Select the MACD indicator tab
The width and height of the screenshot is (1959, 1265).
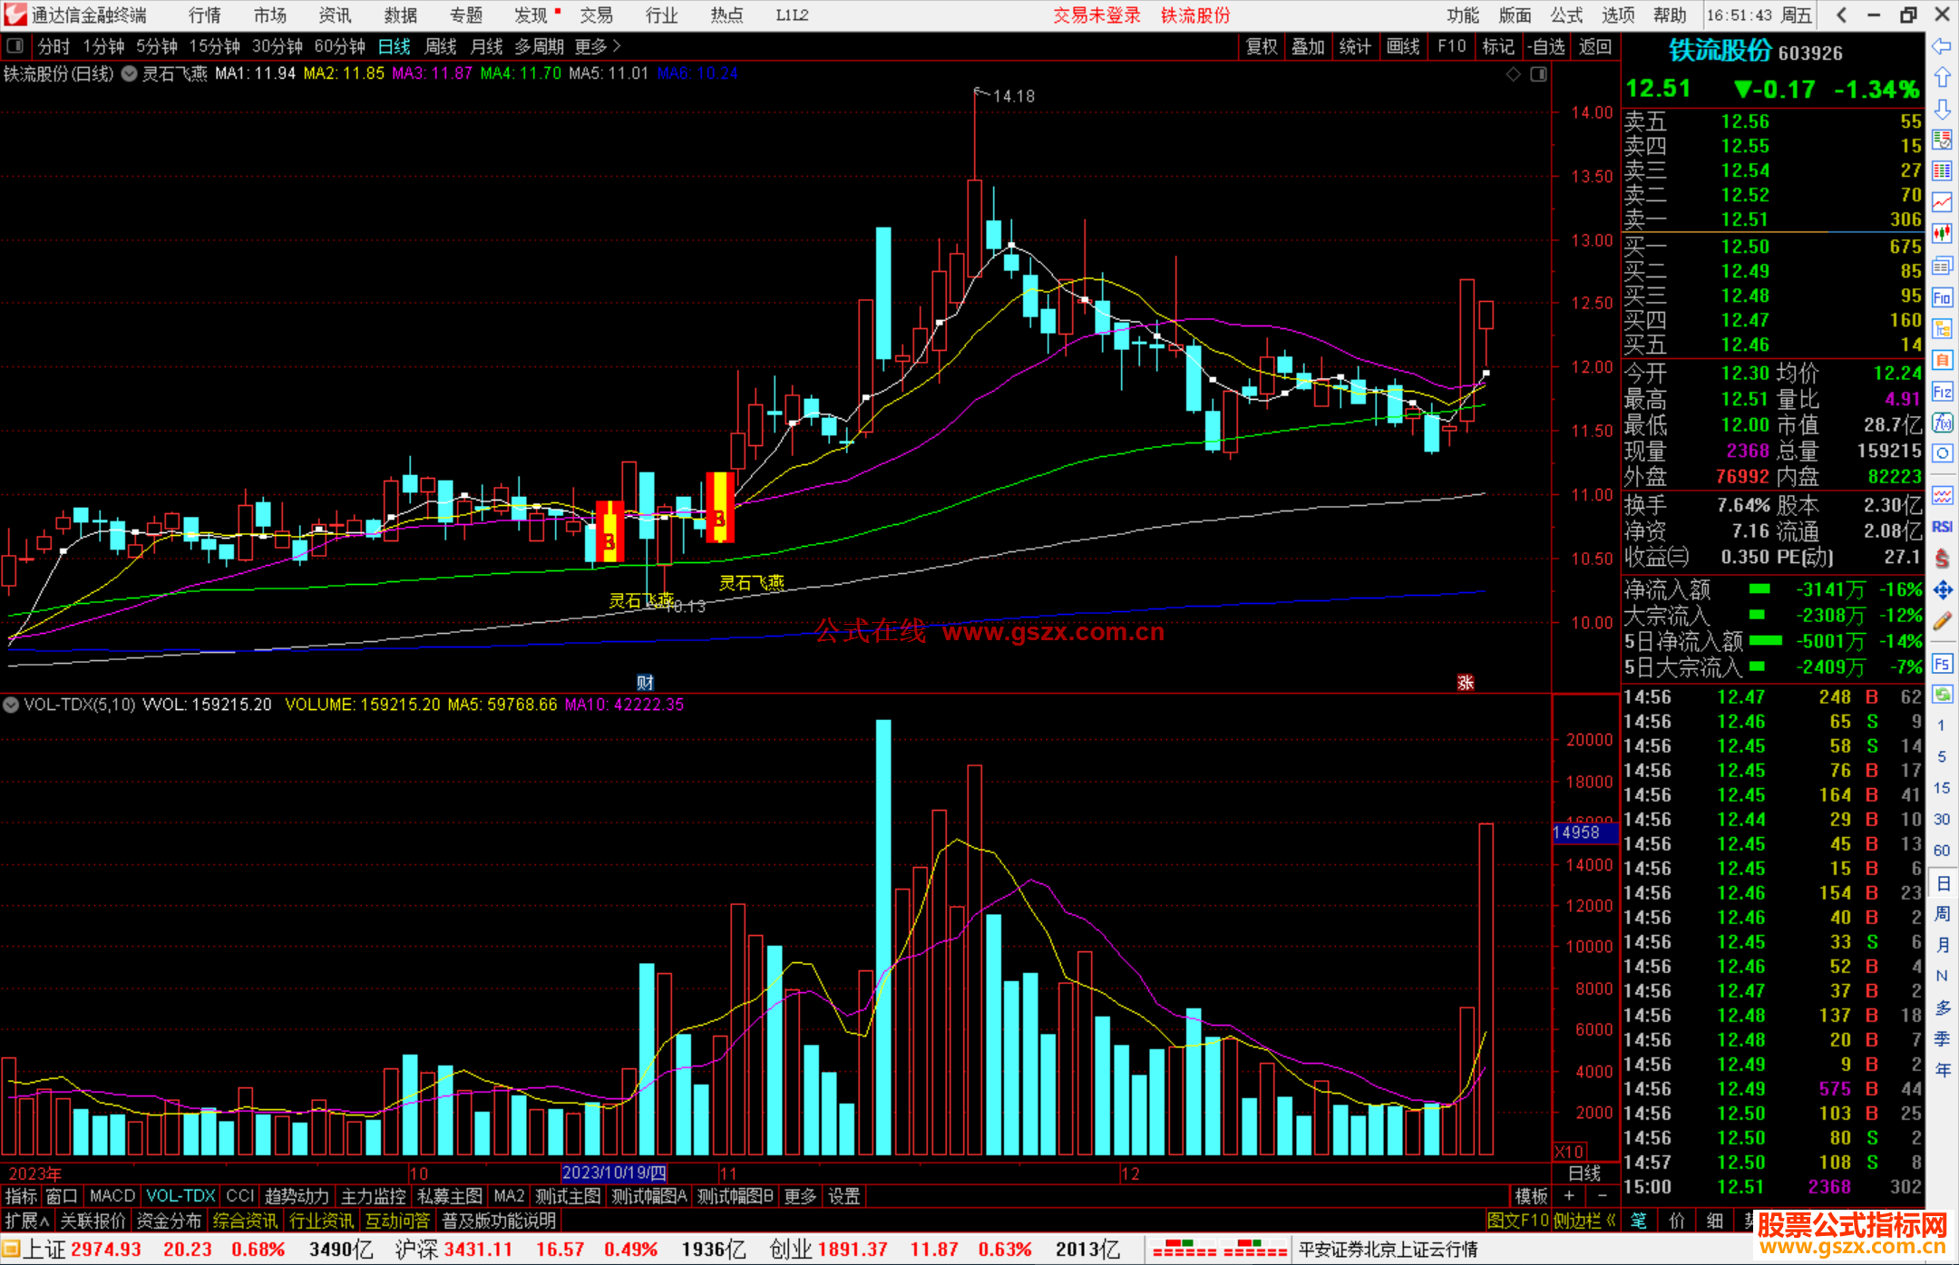[112, 1196]
